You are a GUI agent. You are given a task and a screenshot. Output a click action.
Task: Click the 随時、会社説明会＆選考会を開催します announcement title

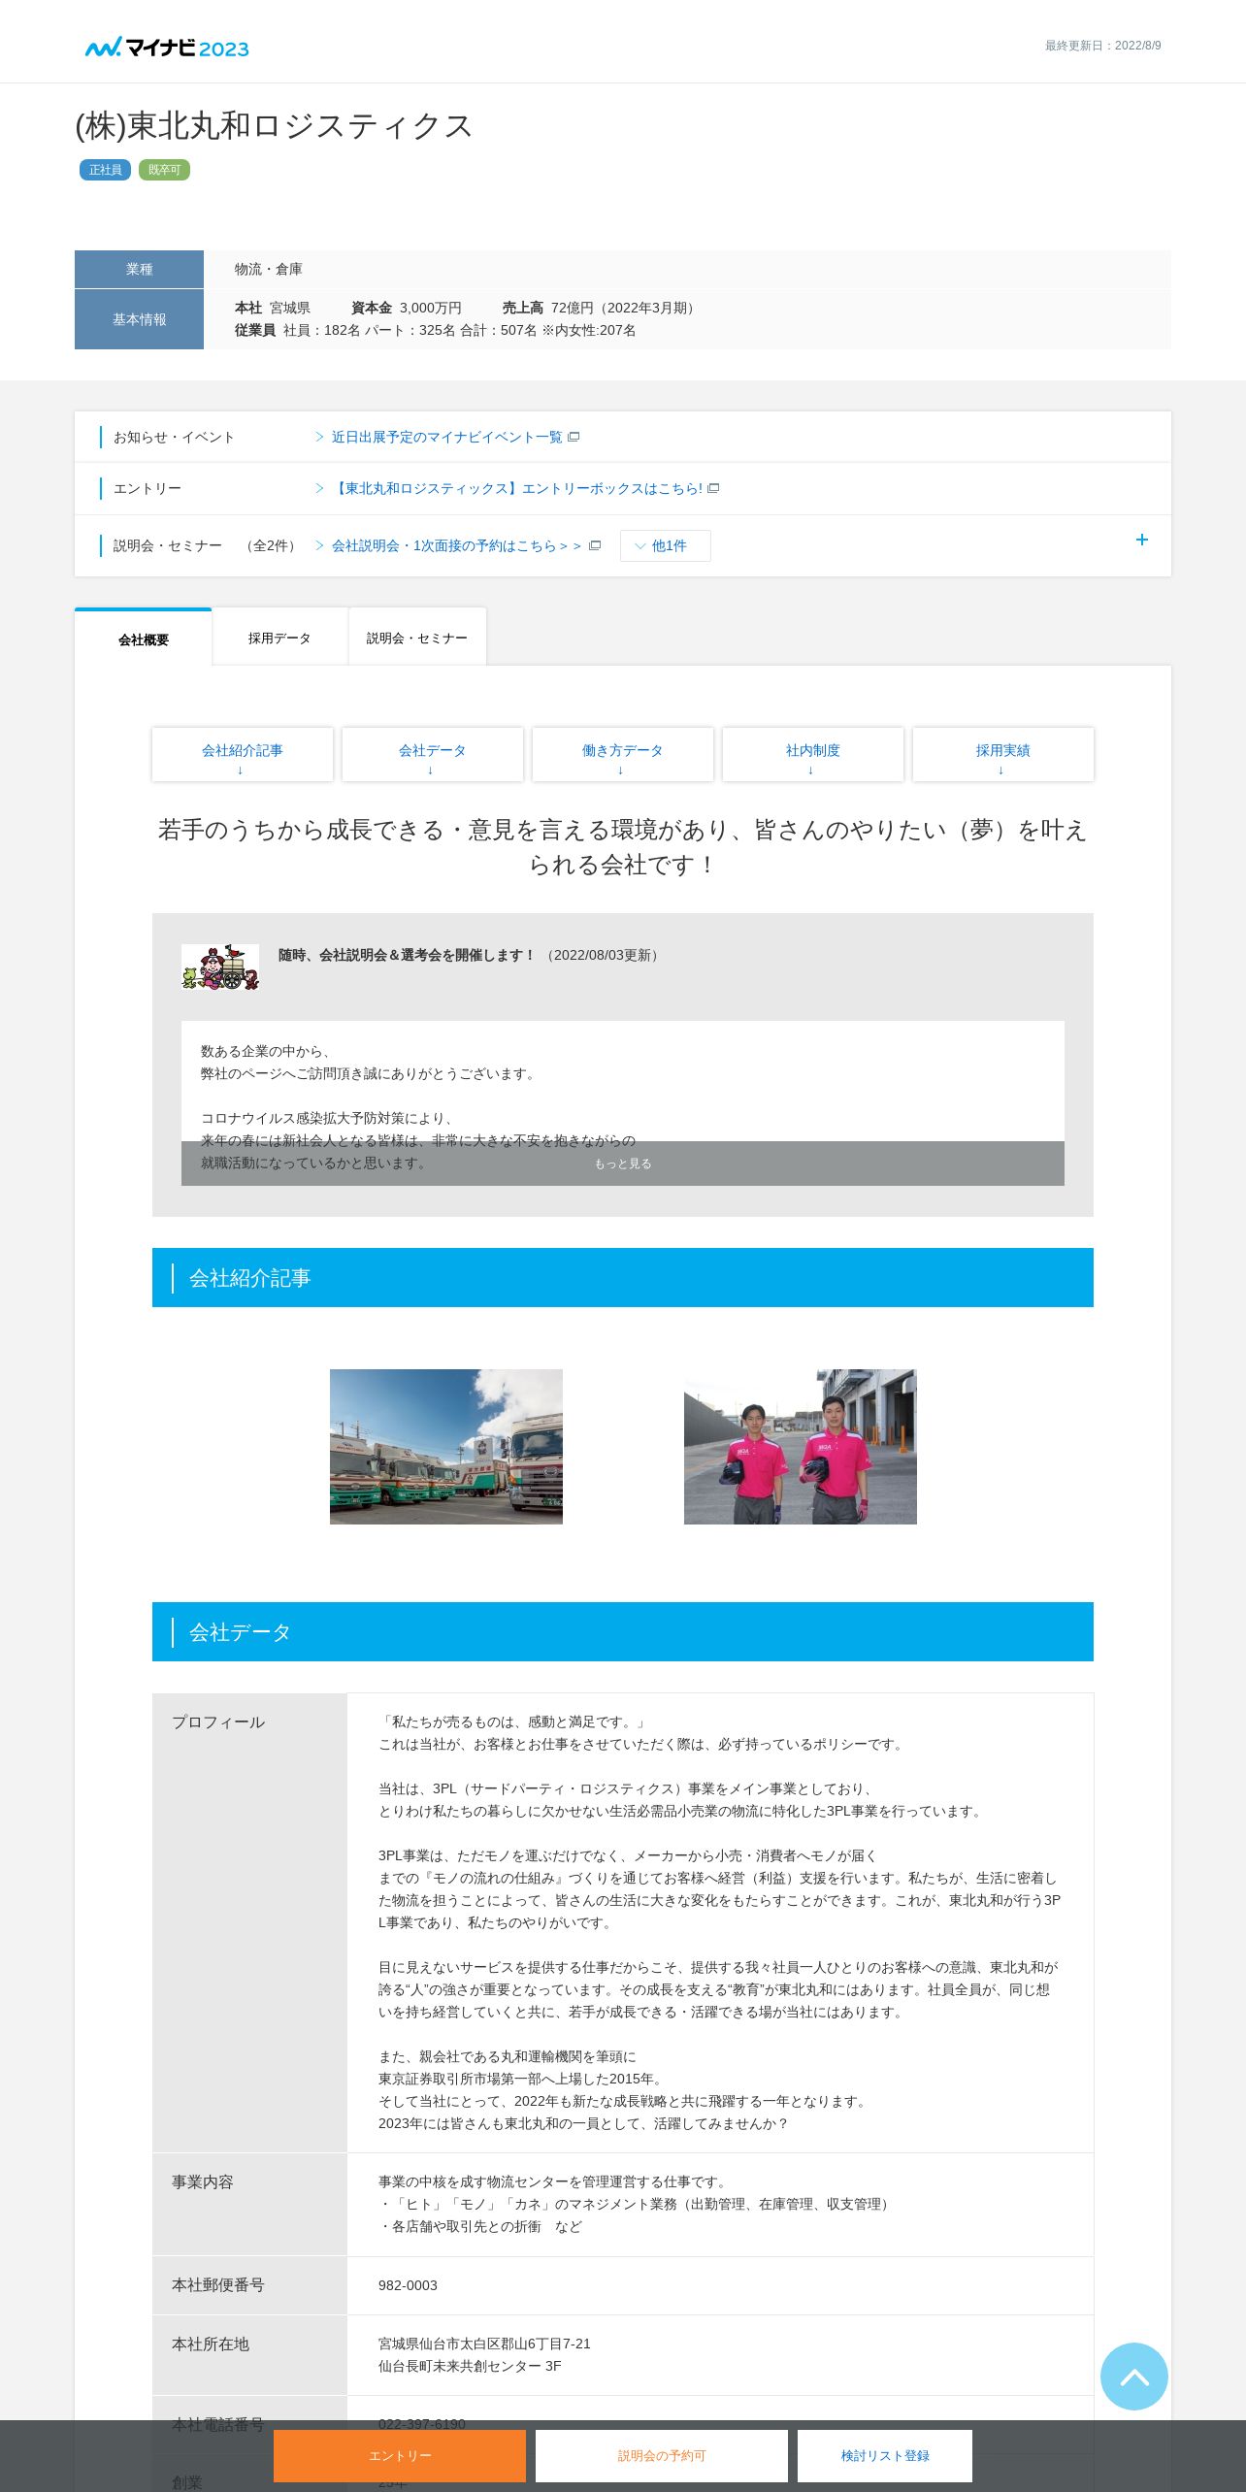407,955
